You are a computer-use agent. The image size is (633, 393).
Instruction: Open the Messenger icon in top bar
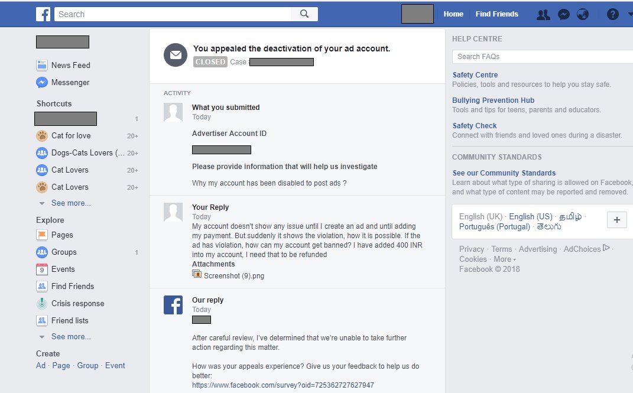tap(564, 15)
